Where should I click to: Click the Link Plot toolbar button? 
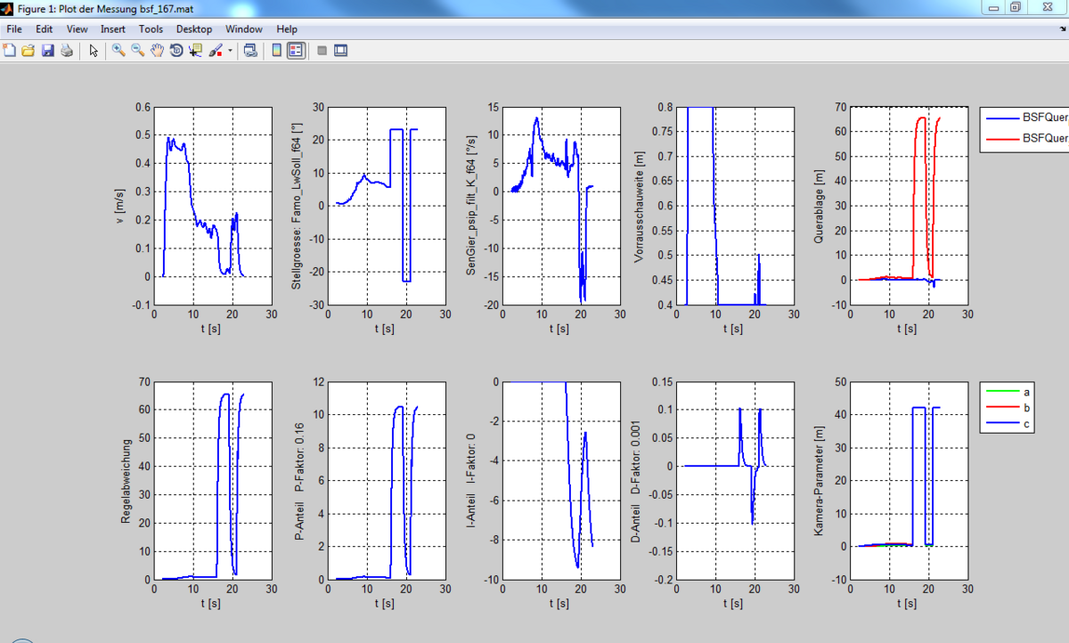point(250,51)
